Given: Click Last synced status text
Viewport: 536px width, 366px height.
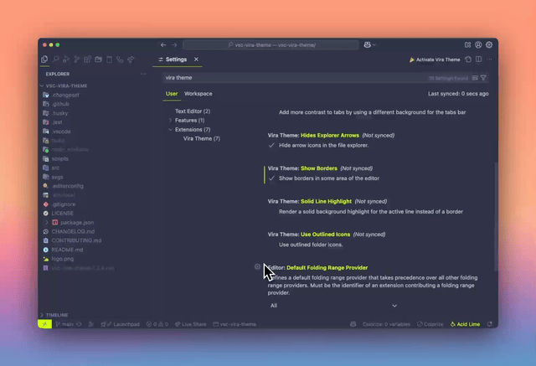Looking at the screenshot, I should point(458,94).
